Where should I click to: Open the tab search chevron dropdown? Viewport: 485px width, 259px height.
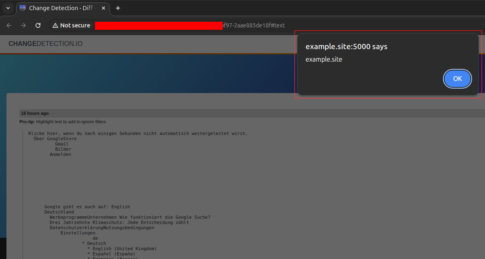click(8, 8)
